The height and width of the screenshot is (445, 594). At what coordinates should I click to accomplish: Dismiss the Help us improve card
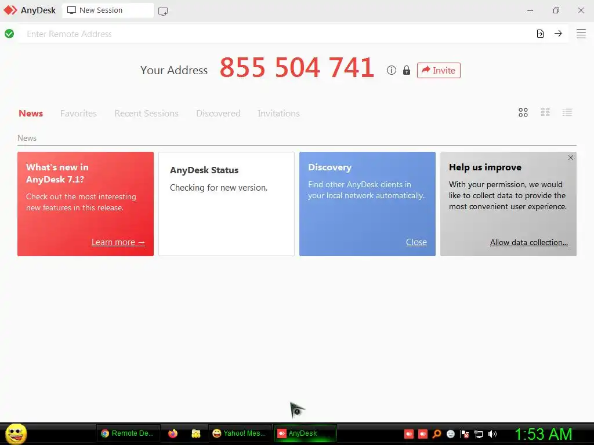coord(571,158)
